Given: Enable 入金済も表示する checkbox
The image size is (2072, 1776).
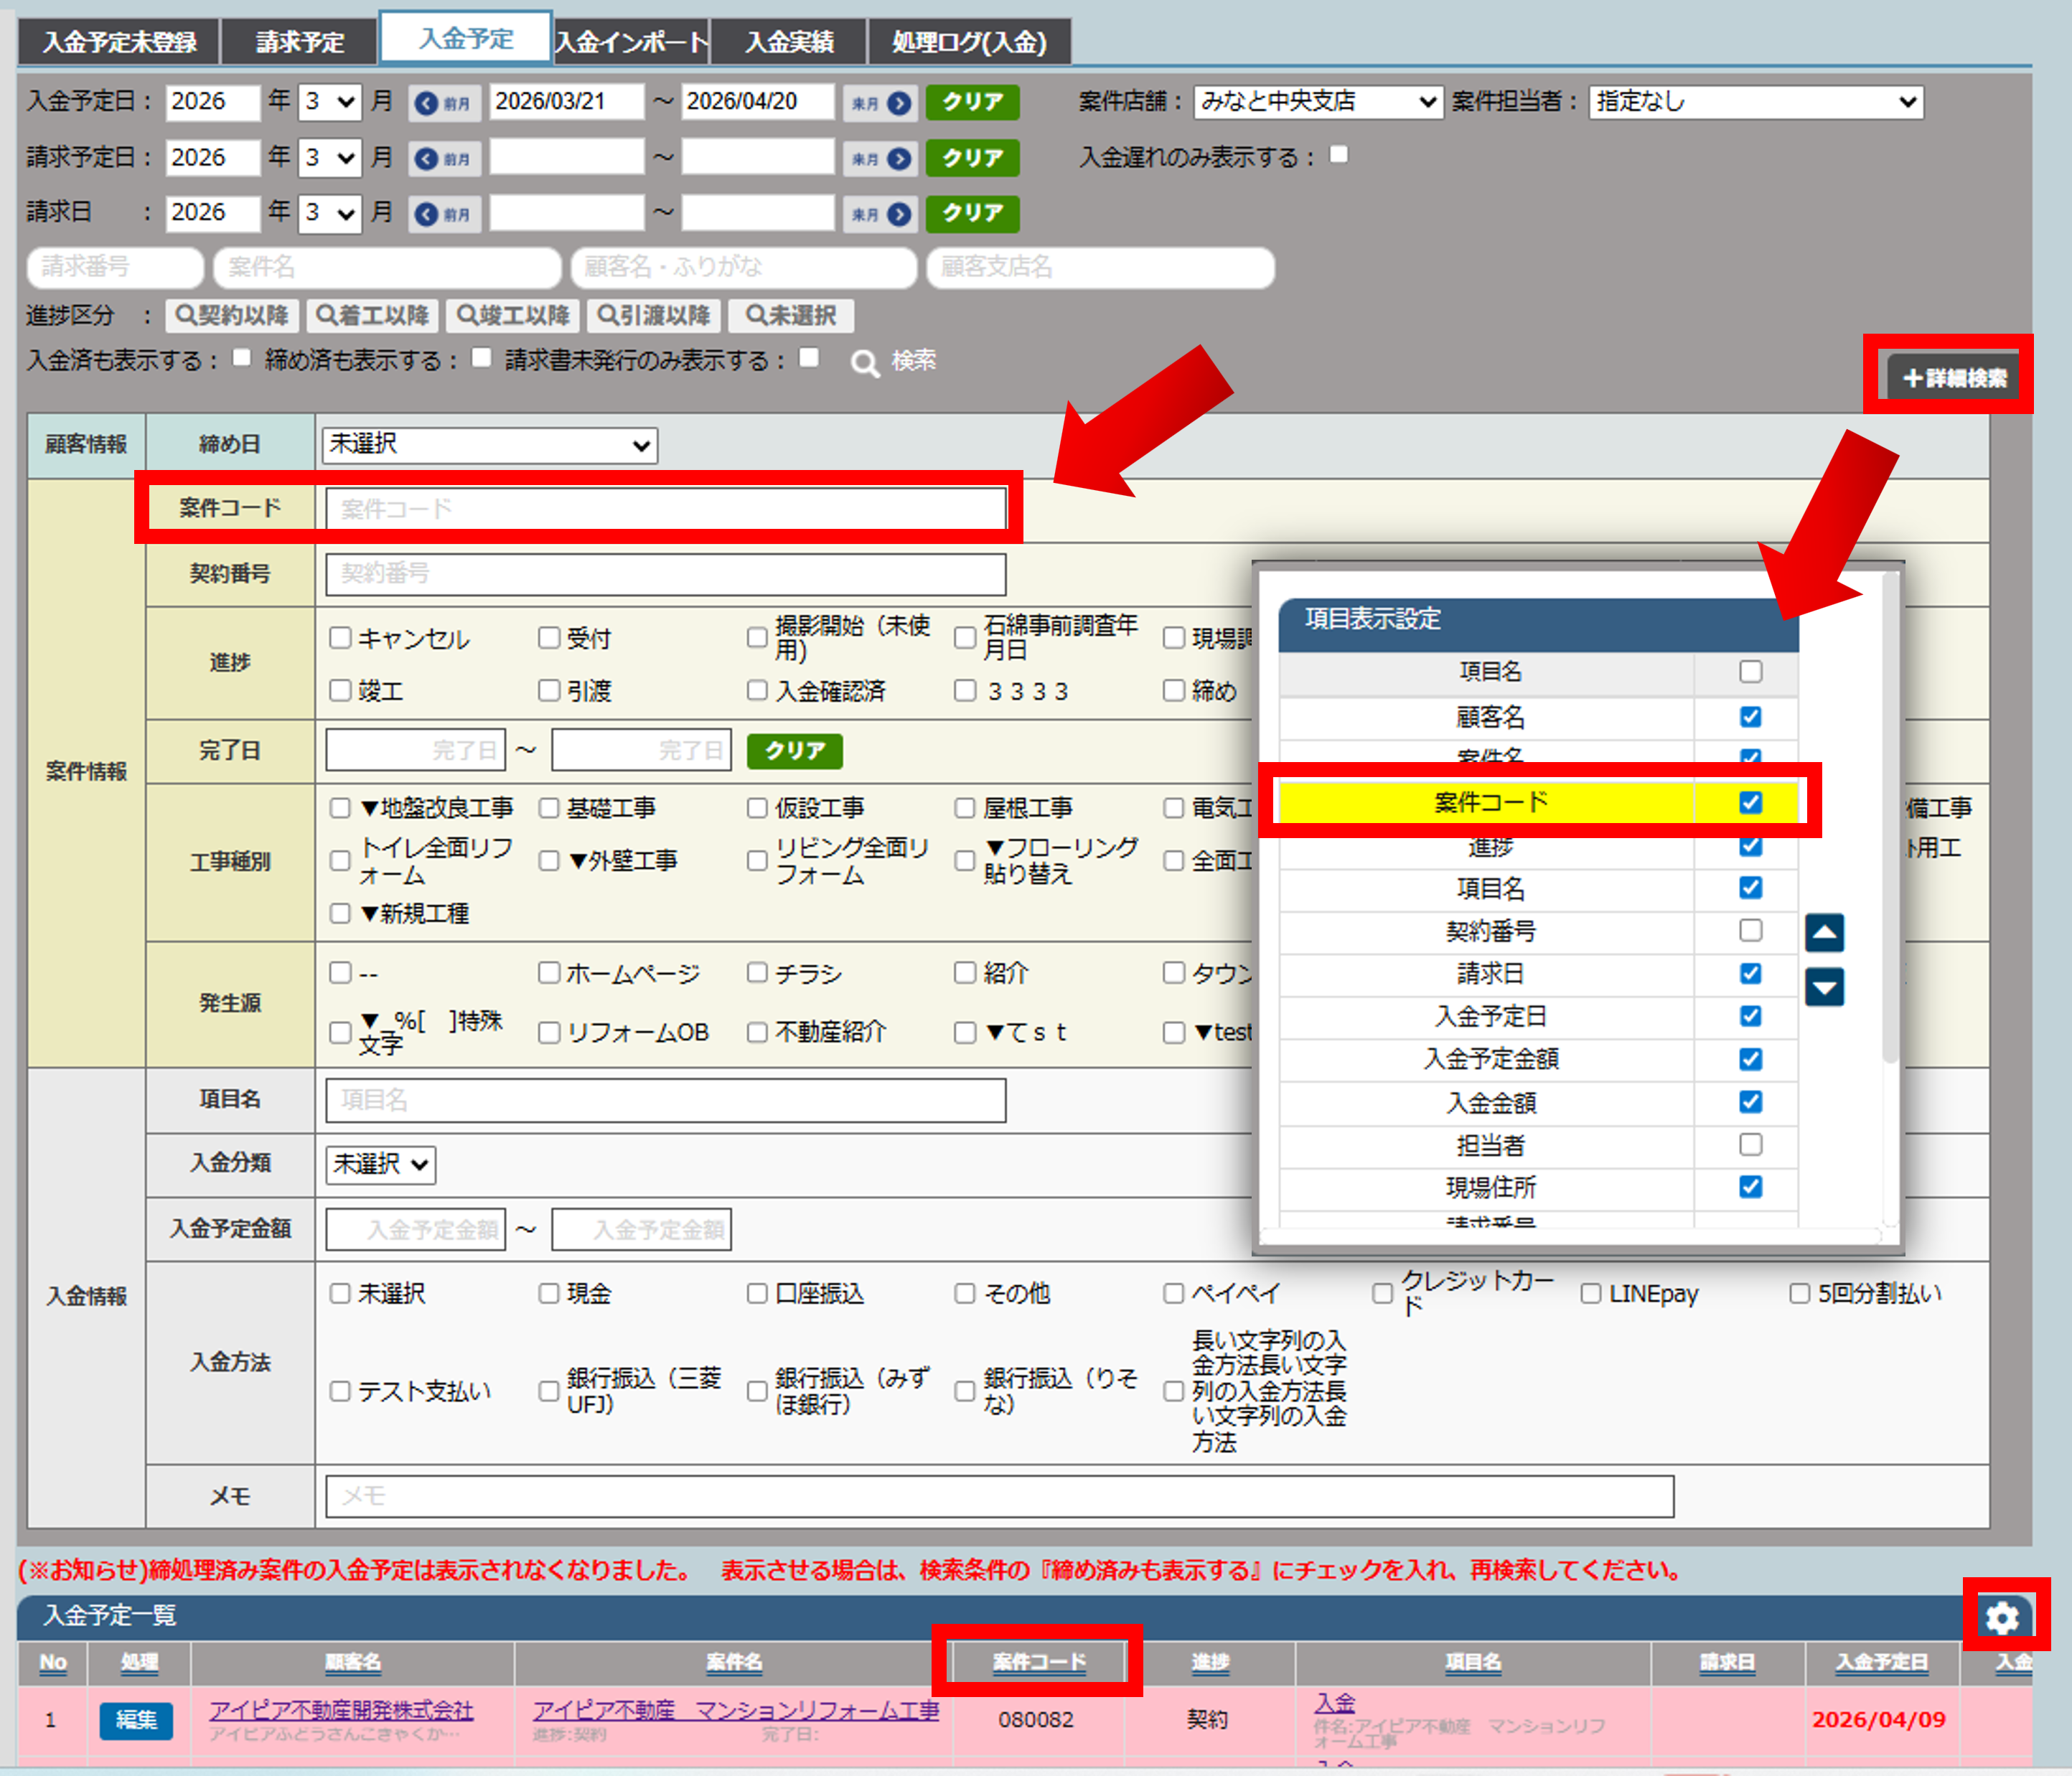Looking at the screenshot, I should point(242,358).
